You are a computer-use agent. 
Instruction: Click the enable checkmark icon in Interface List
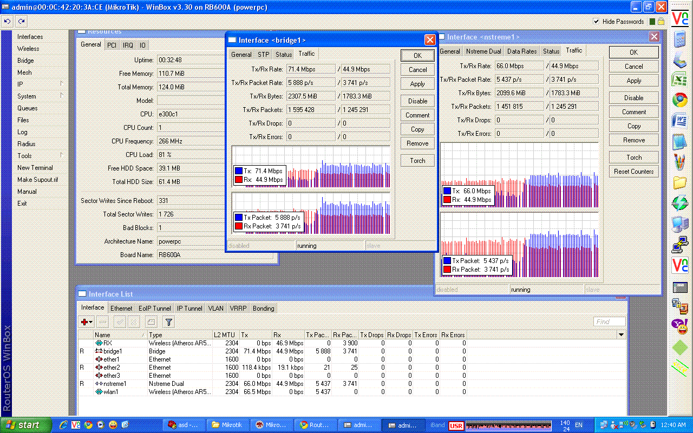(x=120, y=322)
